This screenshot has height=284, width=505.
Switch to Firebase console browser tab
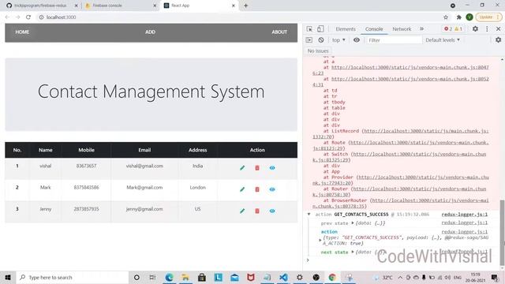[119, 6]
